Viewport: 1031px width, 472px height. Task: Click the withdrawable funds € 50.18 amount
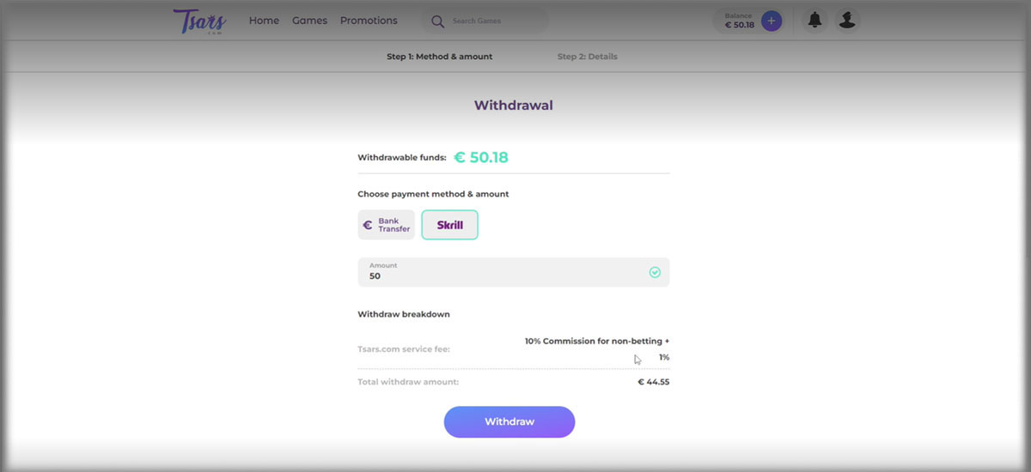(x=481, y=157)
